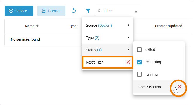This screenshot has height=105, width=194.
Task: Click the License document icon
Action: (x=44, y=11)
